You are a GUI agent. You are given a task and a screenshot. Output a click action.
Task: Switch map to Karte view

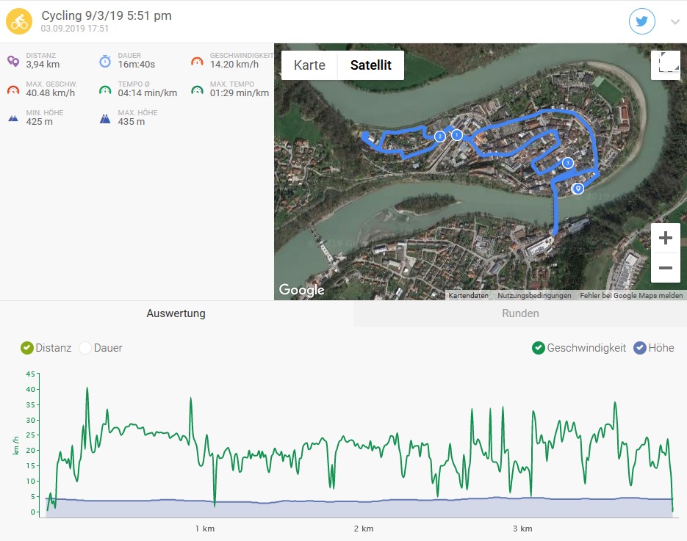(x=309, y=65)
